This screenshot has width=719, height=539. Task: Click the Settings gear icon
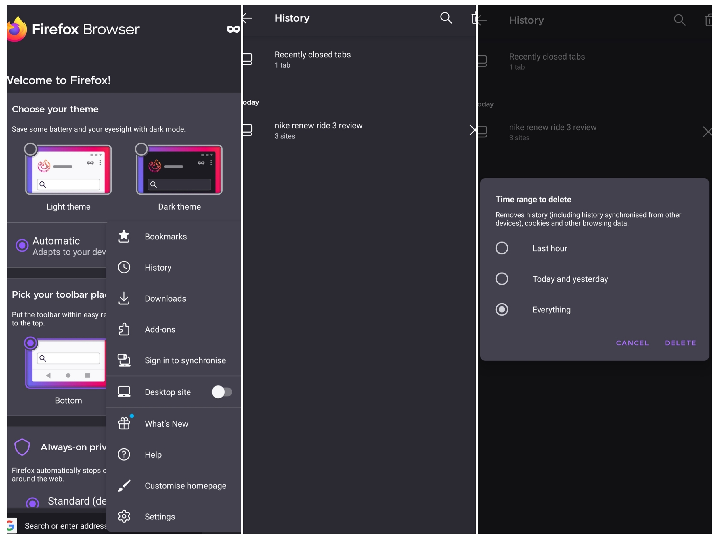pos(124,517)
